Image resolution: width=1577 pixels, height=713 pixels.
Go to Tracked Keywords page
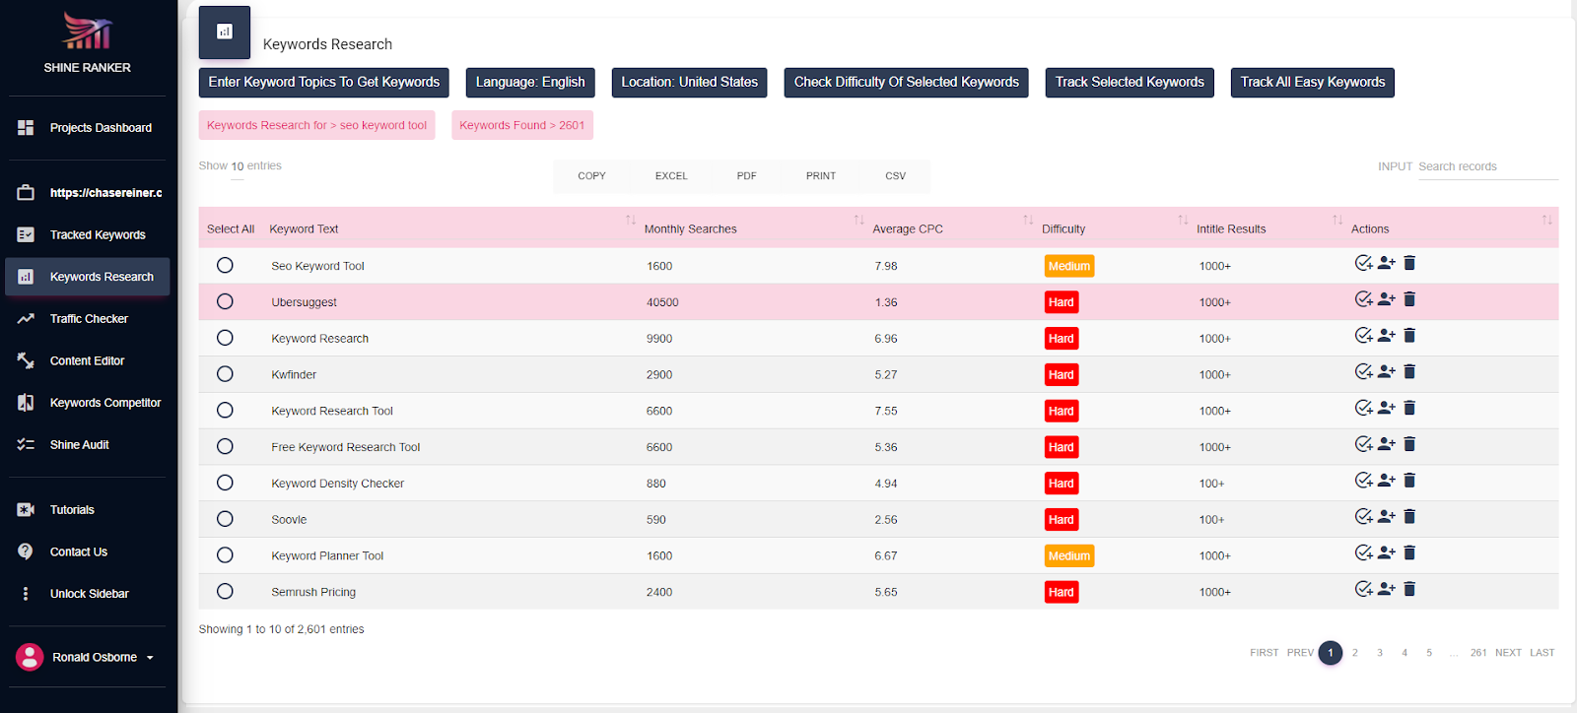tap(88, 235)
